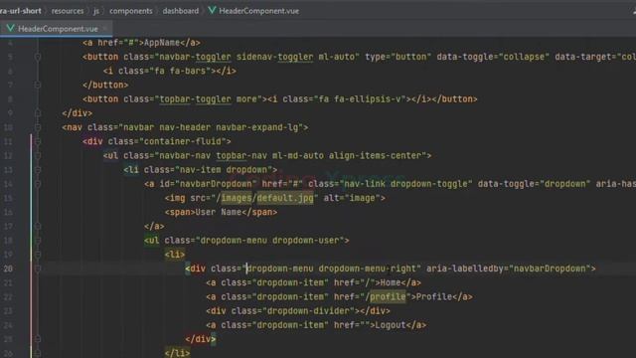This screenshot has width=636, height=358.
Task: Open the js breadcrumb folder
Action: 96,11
